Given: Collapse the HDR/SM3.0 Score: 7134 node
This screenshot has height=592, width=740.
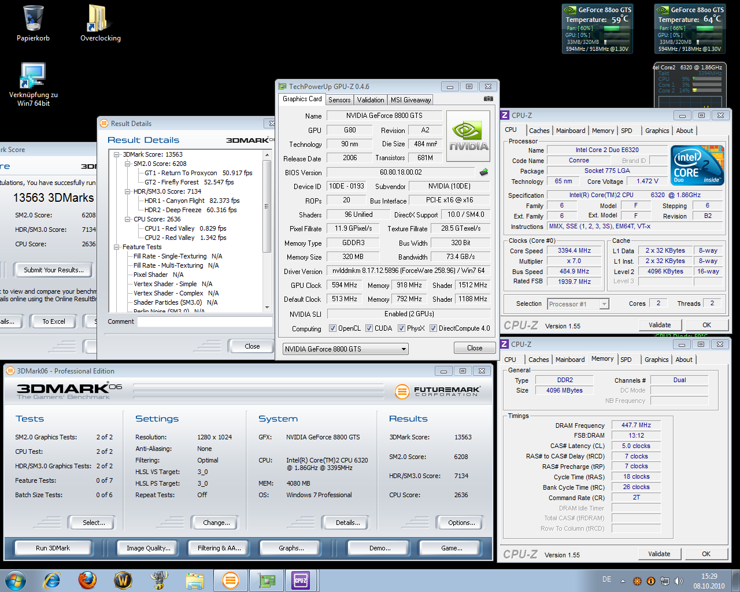Looking at the screenshot, I should tap(128, 191).
